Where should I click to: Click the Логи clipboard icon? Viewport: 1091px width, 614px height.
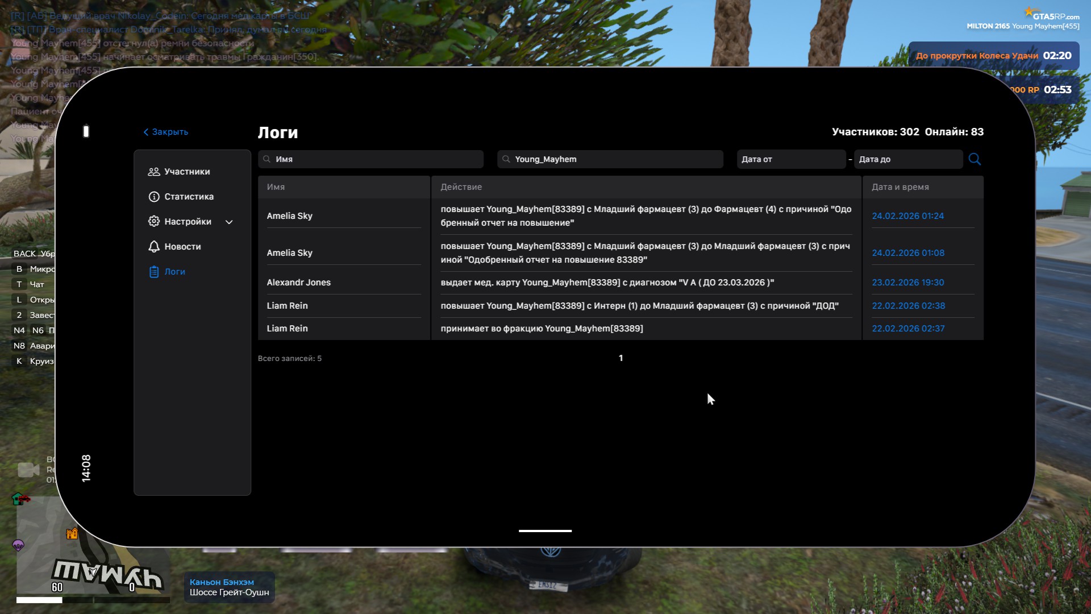[x=153, y=272]
